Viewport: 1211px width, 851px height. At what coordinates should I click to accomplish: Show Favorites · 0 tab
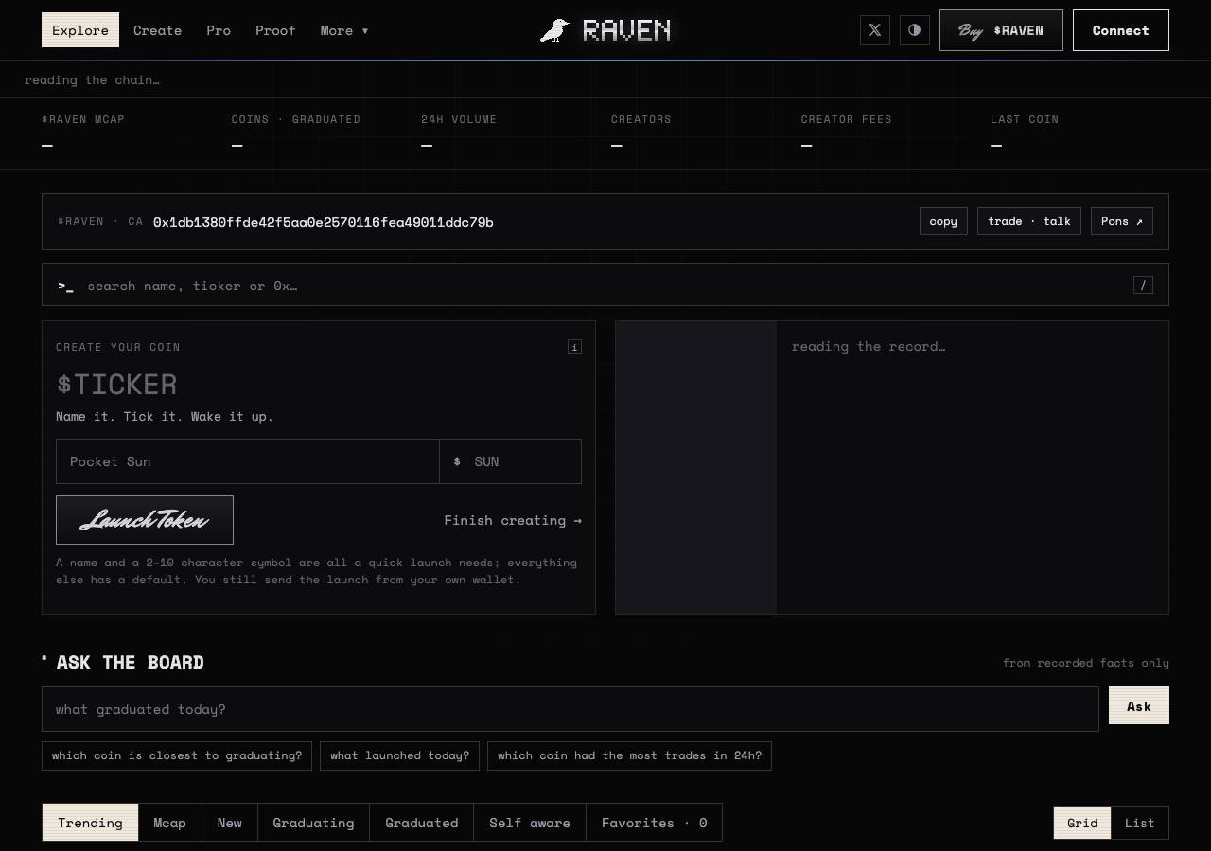coord(655,823)
